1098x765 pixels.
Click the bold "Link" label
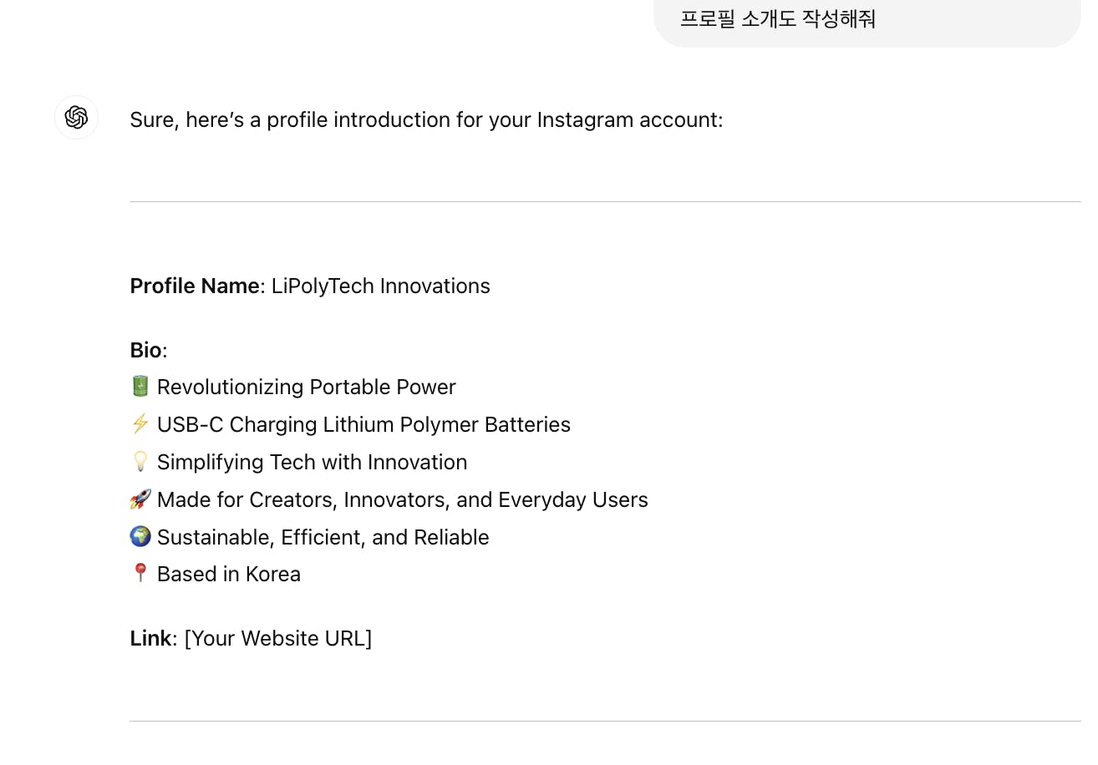150,638
